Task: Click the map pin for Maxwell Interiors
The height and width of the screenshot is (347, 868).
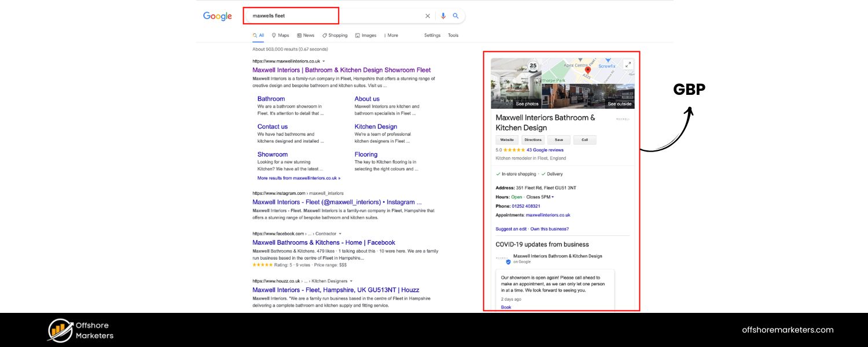Action: pyautogui.click(x=587, y=70)
